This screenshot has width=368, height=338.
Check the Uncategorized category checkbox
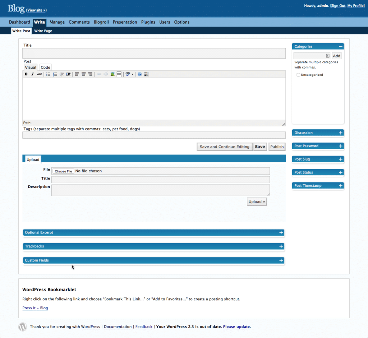pos(298,75)
